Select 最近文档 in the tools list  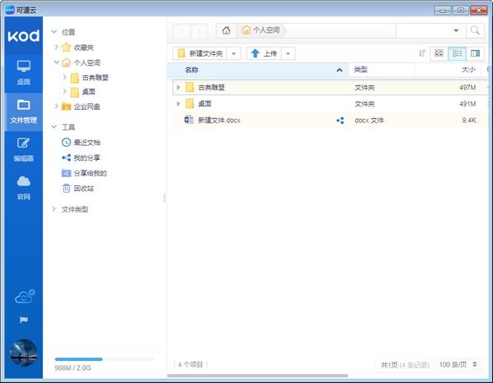click(86, 142)
